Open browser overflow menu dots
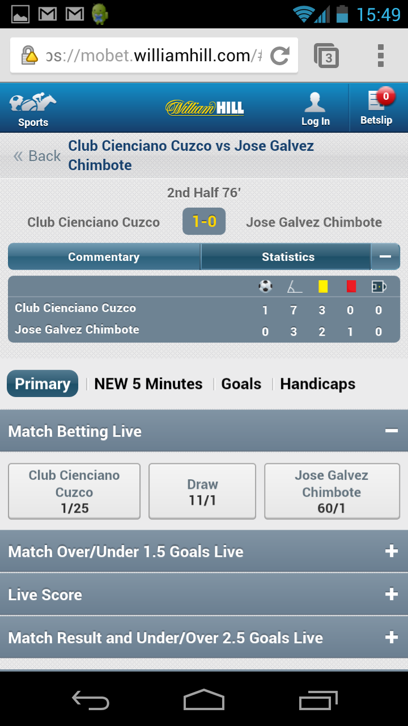Screen dimensions: 408x726 pos(381,56)
